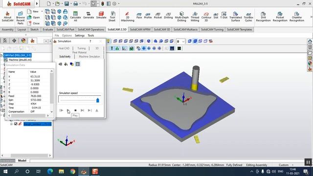Image resolution: width=313 pixels, height=176 pixels.
Task: Add a Drilling operation
Action: click(168, 16)
